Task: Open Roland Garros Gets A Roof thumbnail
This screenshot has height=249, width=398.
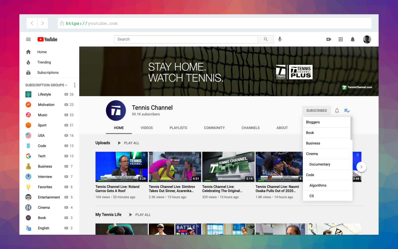Action: click(122, 167)
